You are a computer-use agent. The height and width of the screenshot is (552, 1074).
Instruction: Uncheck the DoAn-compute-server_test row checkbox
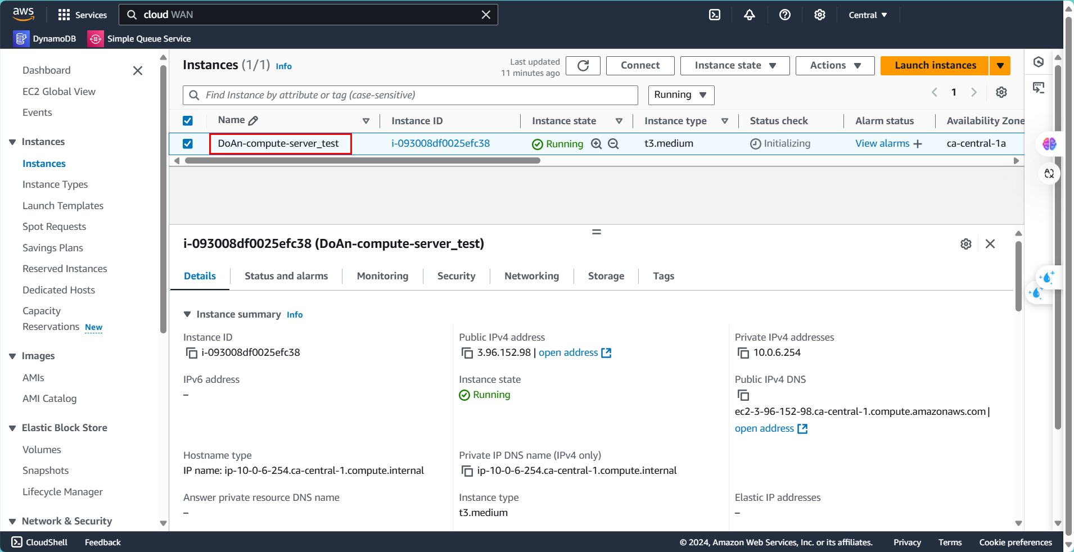188,144
